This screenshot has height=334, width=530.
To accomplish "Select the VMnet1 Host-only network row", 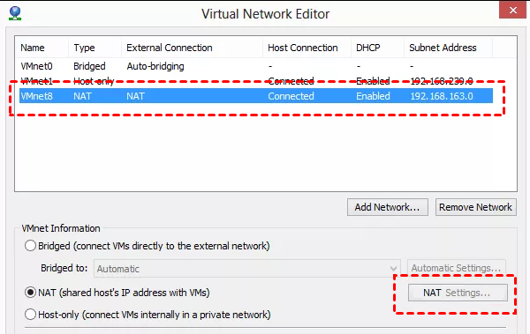I will pos(256,81).
